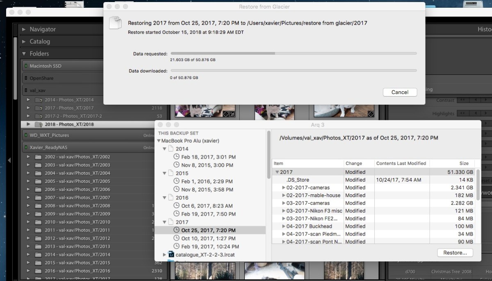Expand the Navigator panel

pos(24,29)
